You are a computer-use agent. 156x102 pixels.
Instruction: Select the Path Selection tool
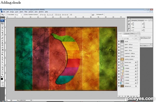coord(2,62)
